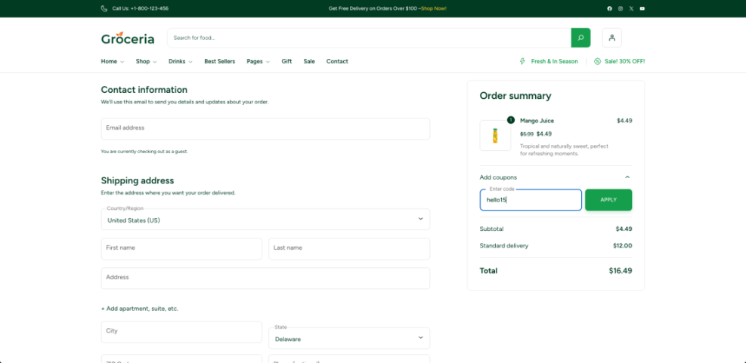This screenshot has height=363, width=746.
Task: Open the user account icon
Action: pyautogui.click(x=611, y=38)
